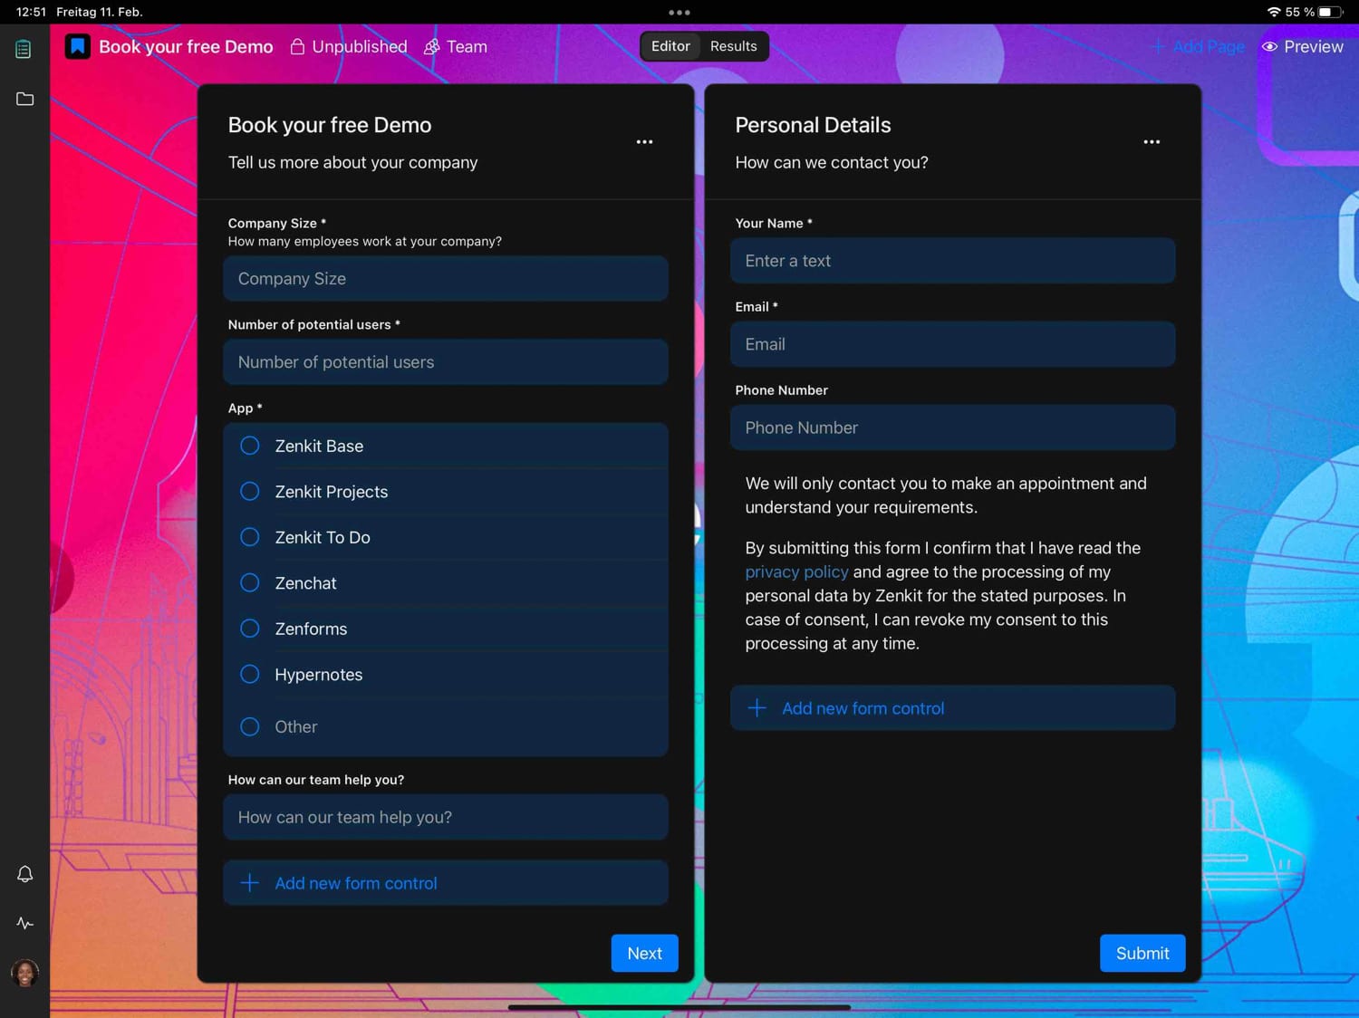The width and height of the screenshot is (1359, 1018).
Task: Open options menu for Personal Details page
Action: pyautogui.click(x=1152, y=142)
